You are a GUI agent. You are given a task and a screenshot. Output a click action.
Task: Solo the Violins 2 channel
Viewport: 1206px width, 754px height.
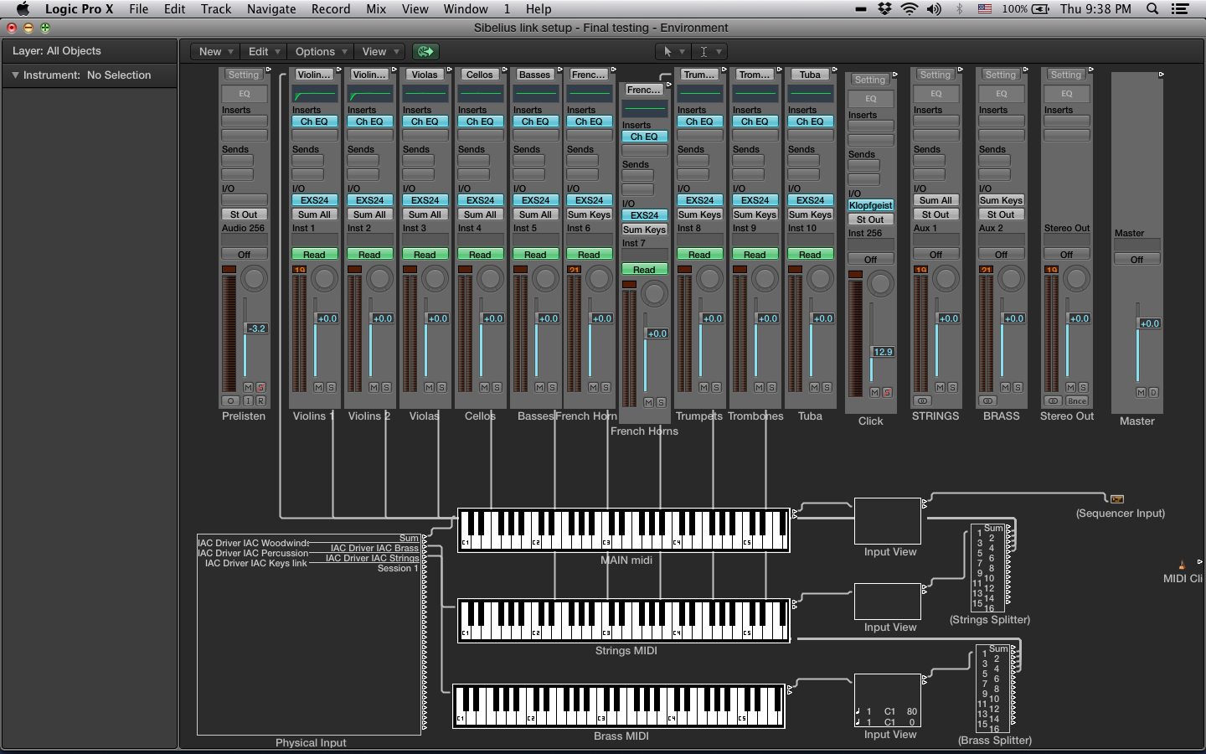pyautogui.click(x=386, y=388)
